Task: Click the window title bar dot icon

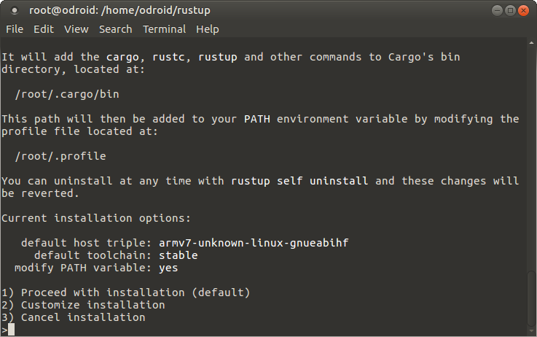Action: tap(15, 11)
